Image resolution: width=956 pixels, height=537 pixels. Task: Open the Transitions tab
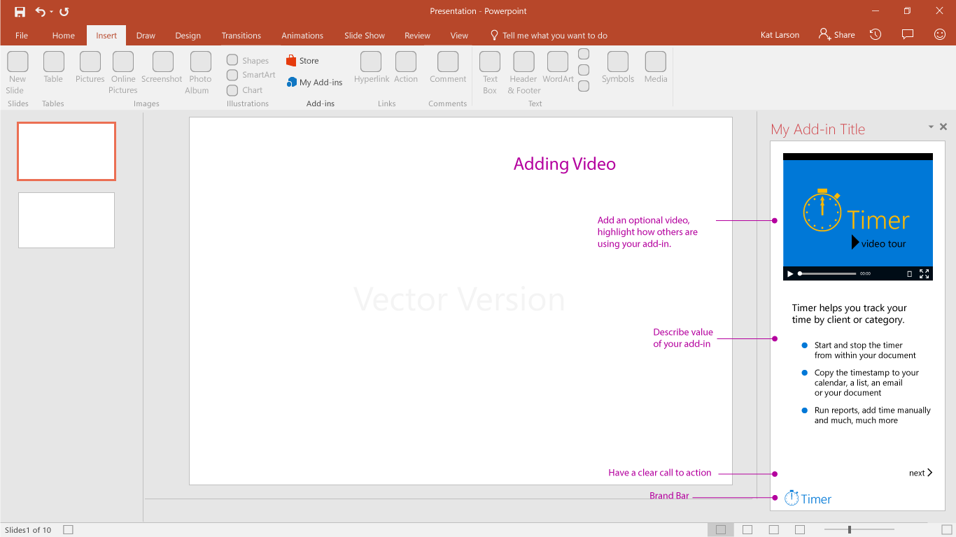tap(241, 36)
